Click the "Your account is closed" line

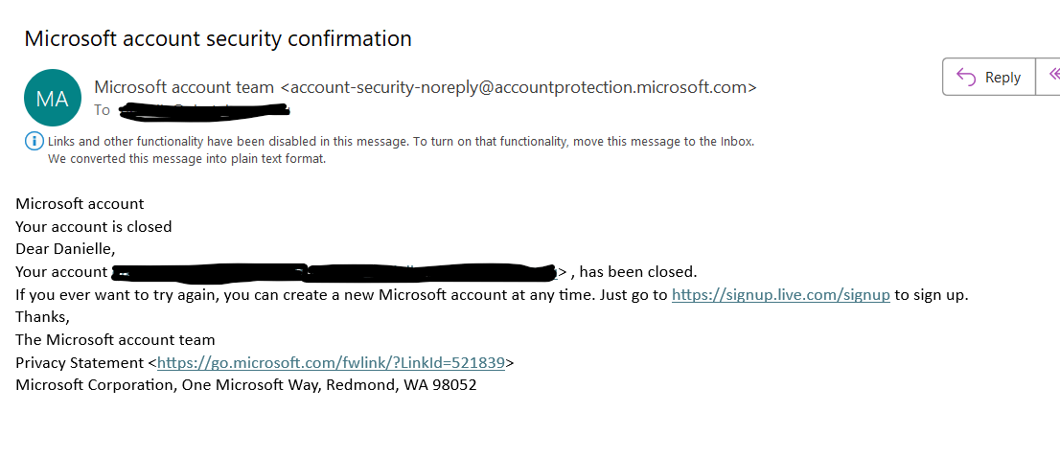pos(94,227)
